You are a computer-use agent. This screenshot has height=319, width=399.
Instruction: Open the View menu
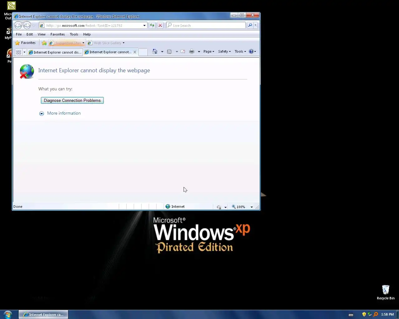(x=41, y=34)
